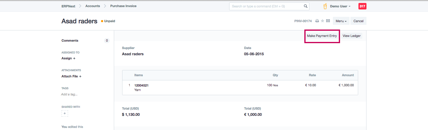Click the print icon next to PINV-00174
This screenshot has width=428, height=130.
[317, 21]
